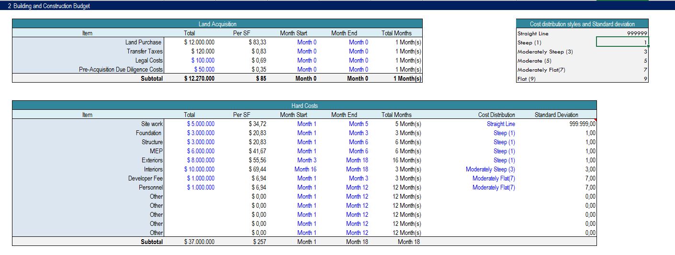Open Interiors Cost Distribution 'Moderately Steep (3)' cell
The width and height of the screenshot is (675, 255).
pyautogui.click(x=490, y=169)
